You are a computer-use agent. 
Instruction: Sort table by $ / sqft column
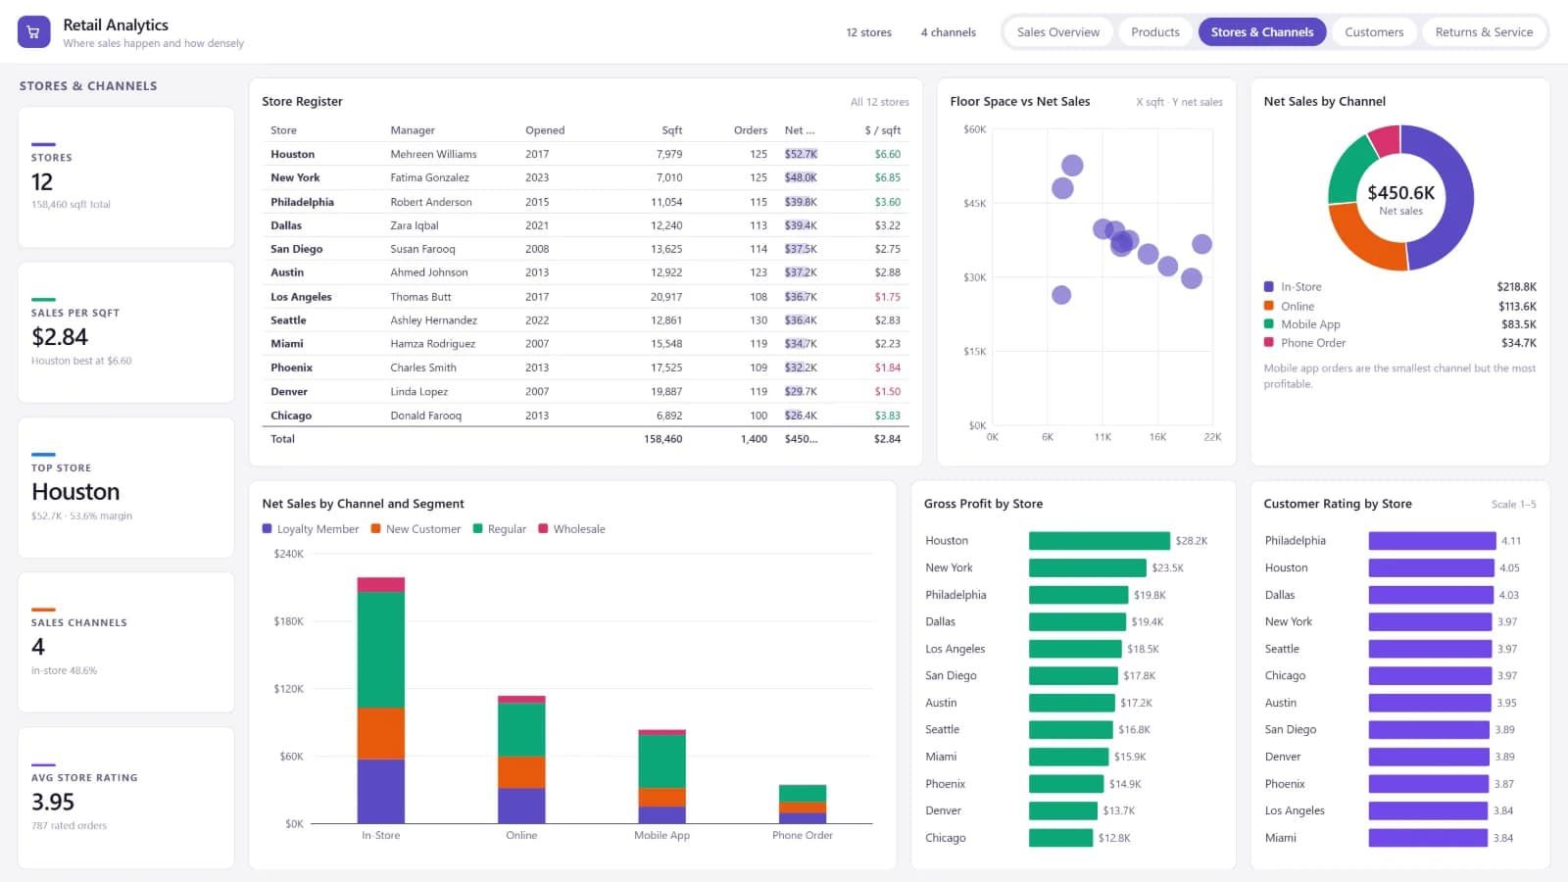coord(883,130)
